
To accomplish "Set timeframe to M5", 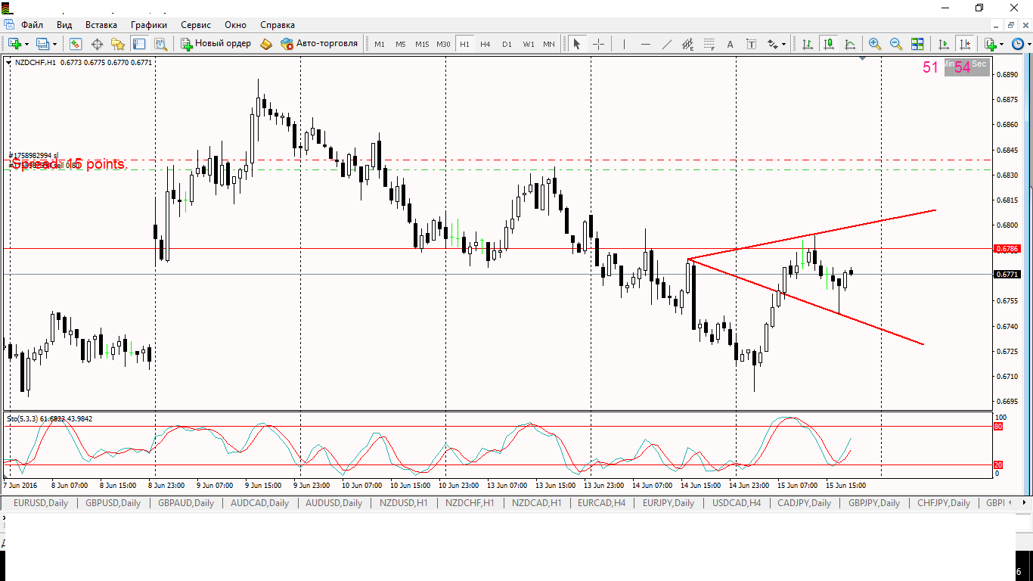I will 400,44.
